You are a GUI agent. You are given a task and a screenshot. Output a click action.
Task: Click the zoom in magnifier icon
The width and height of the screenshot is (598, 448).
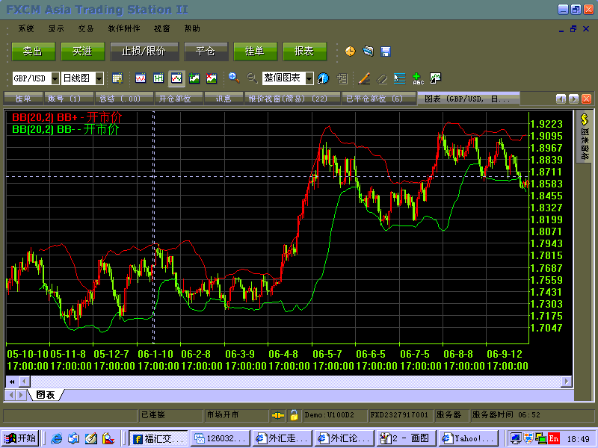(234, 78)
